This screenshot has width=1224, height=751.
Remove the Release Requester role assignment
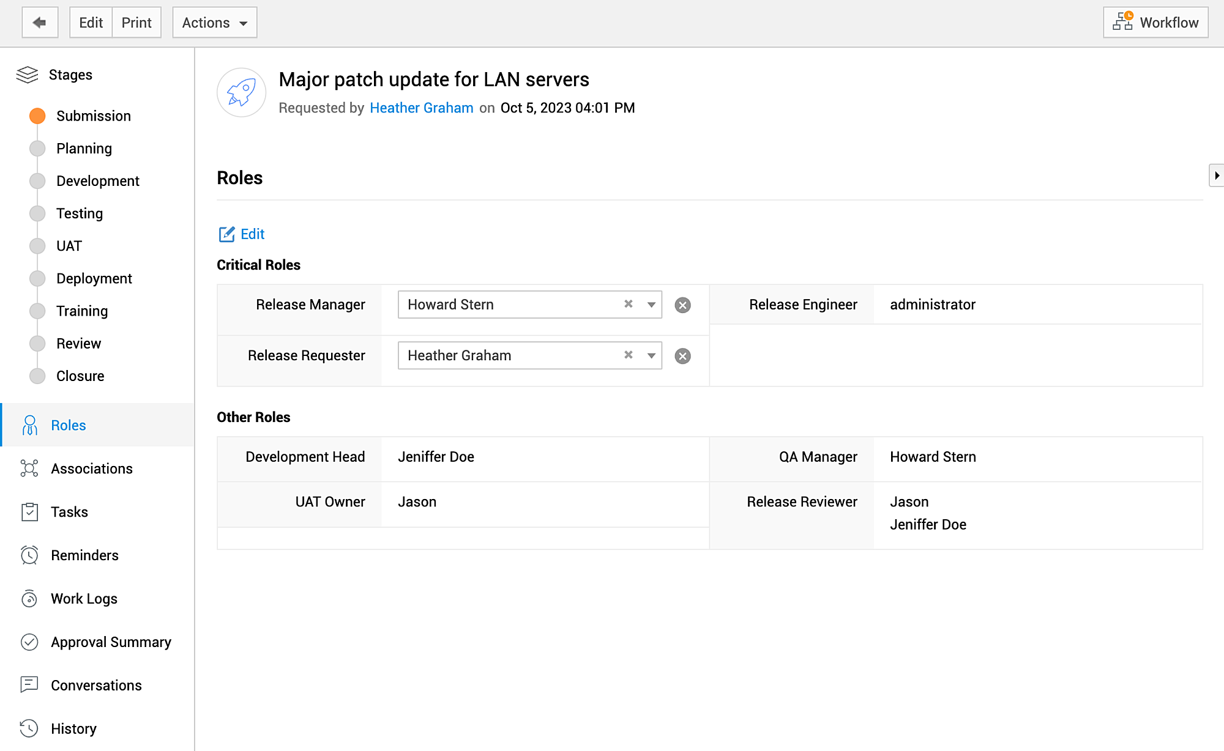pyautogui.click(x=682, y=356)
